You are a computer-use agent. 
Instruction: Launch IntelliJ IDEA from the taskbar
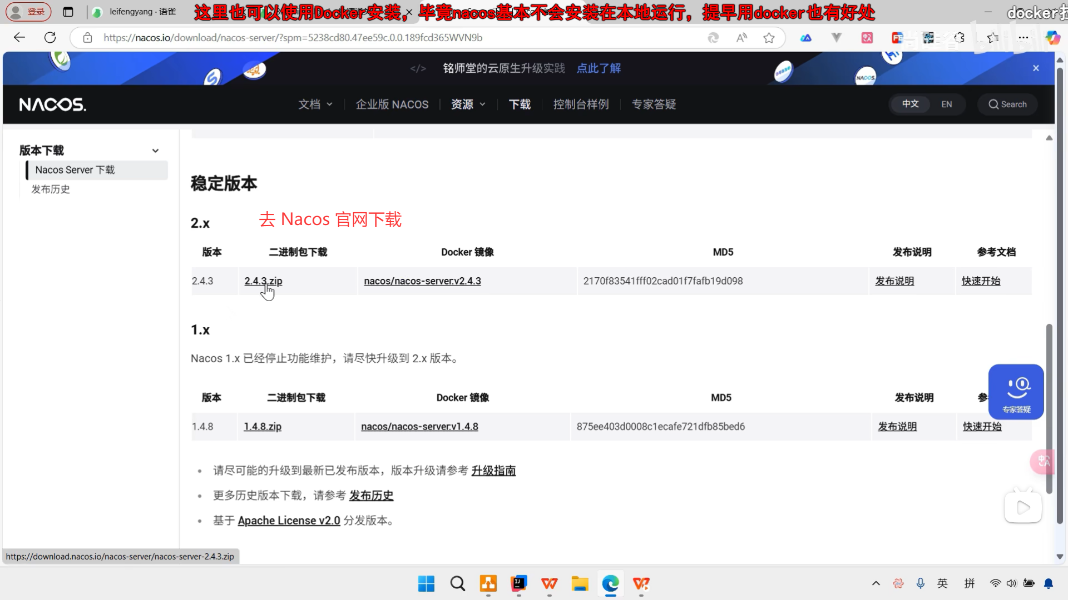(518, 584)
